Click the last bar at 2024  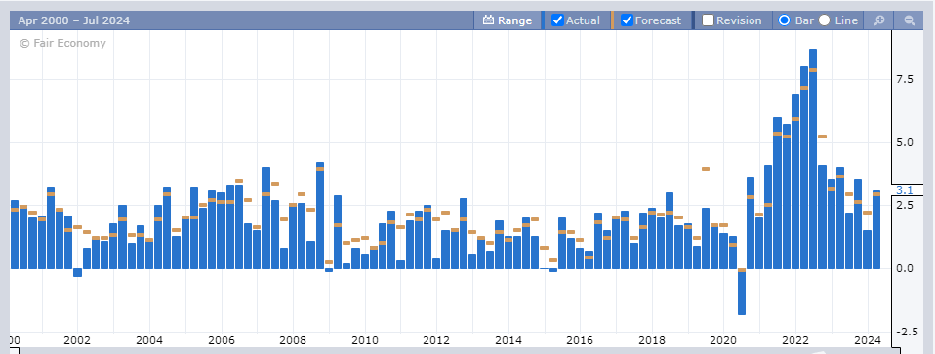(x=876, y=230)
